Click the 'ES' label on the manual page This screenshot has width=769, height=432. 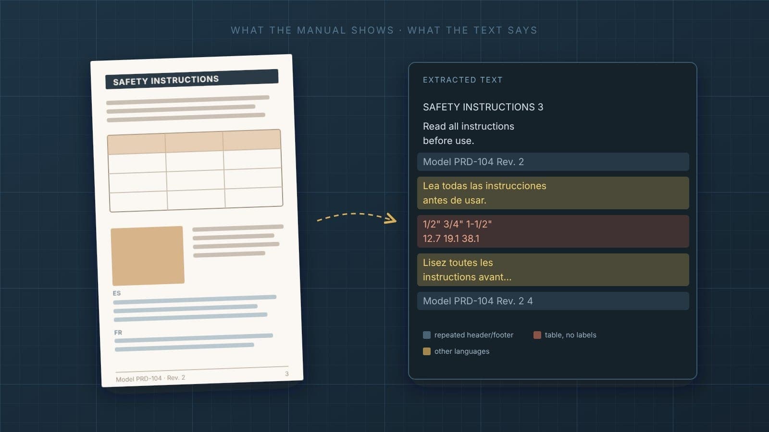click(x=117, y=293)
